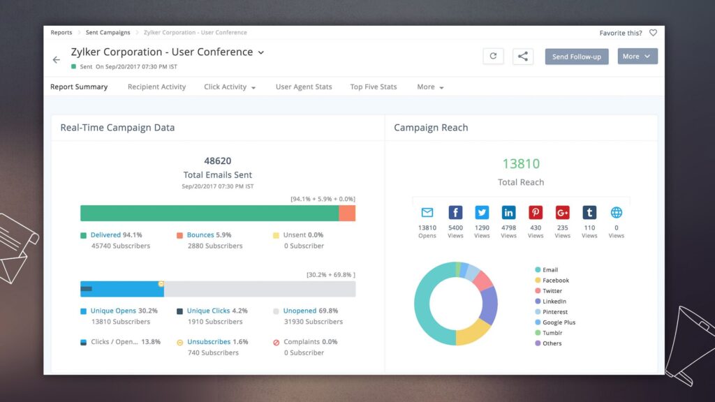Click the Google Plus reach icon

[x=563, y=213]
